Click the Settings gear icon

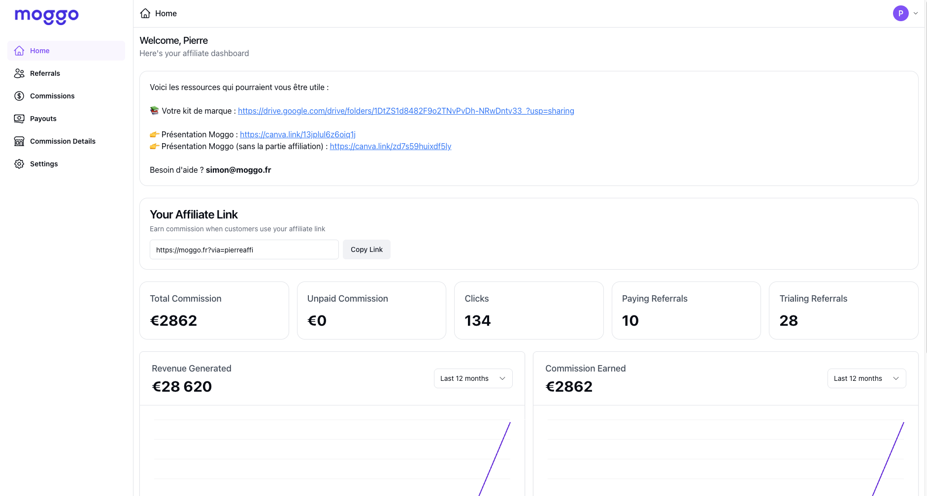(x=19, y=164)
